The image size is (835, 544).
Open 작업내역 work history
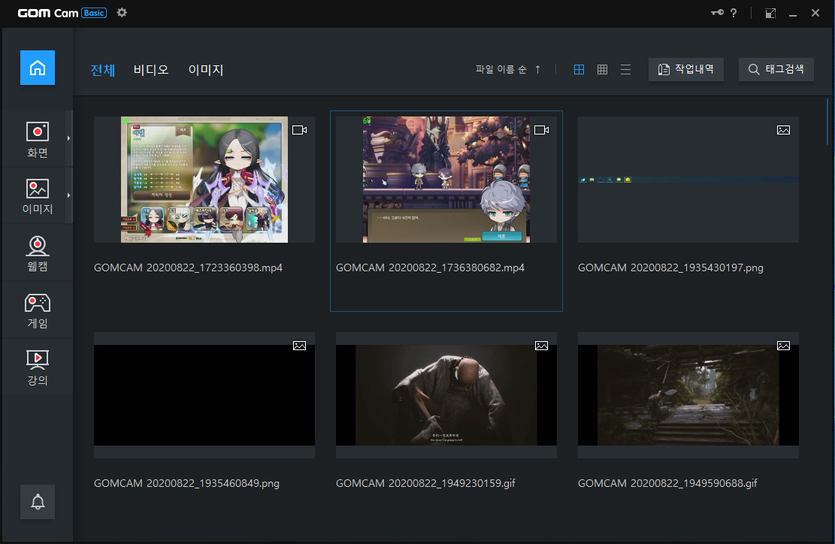pos(686,69)
